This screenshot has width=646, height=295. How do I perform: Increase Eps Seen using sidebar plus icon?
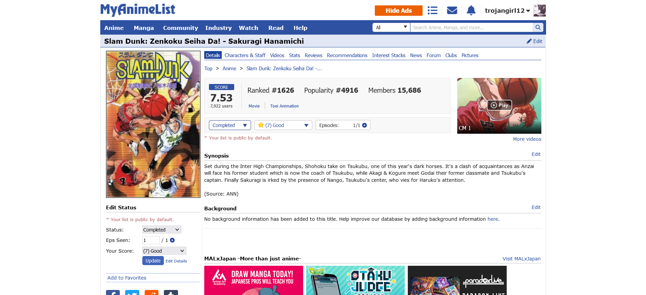pos(172,240)
